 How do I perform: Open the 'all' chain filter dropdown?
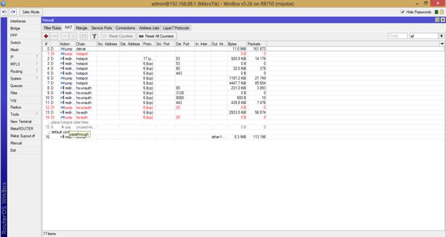tap(442, 36)
